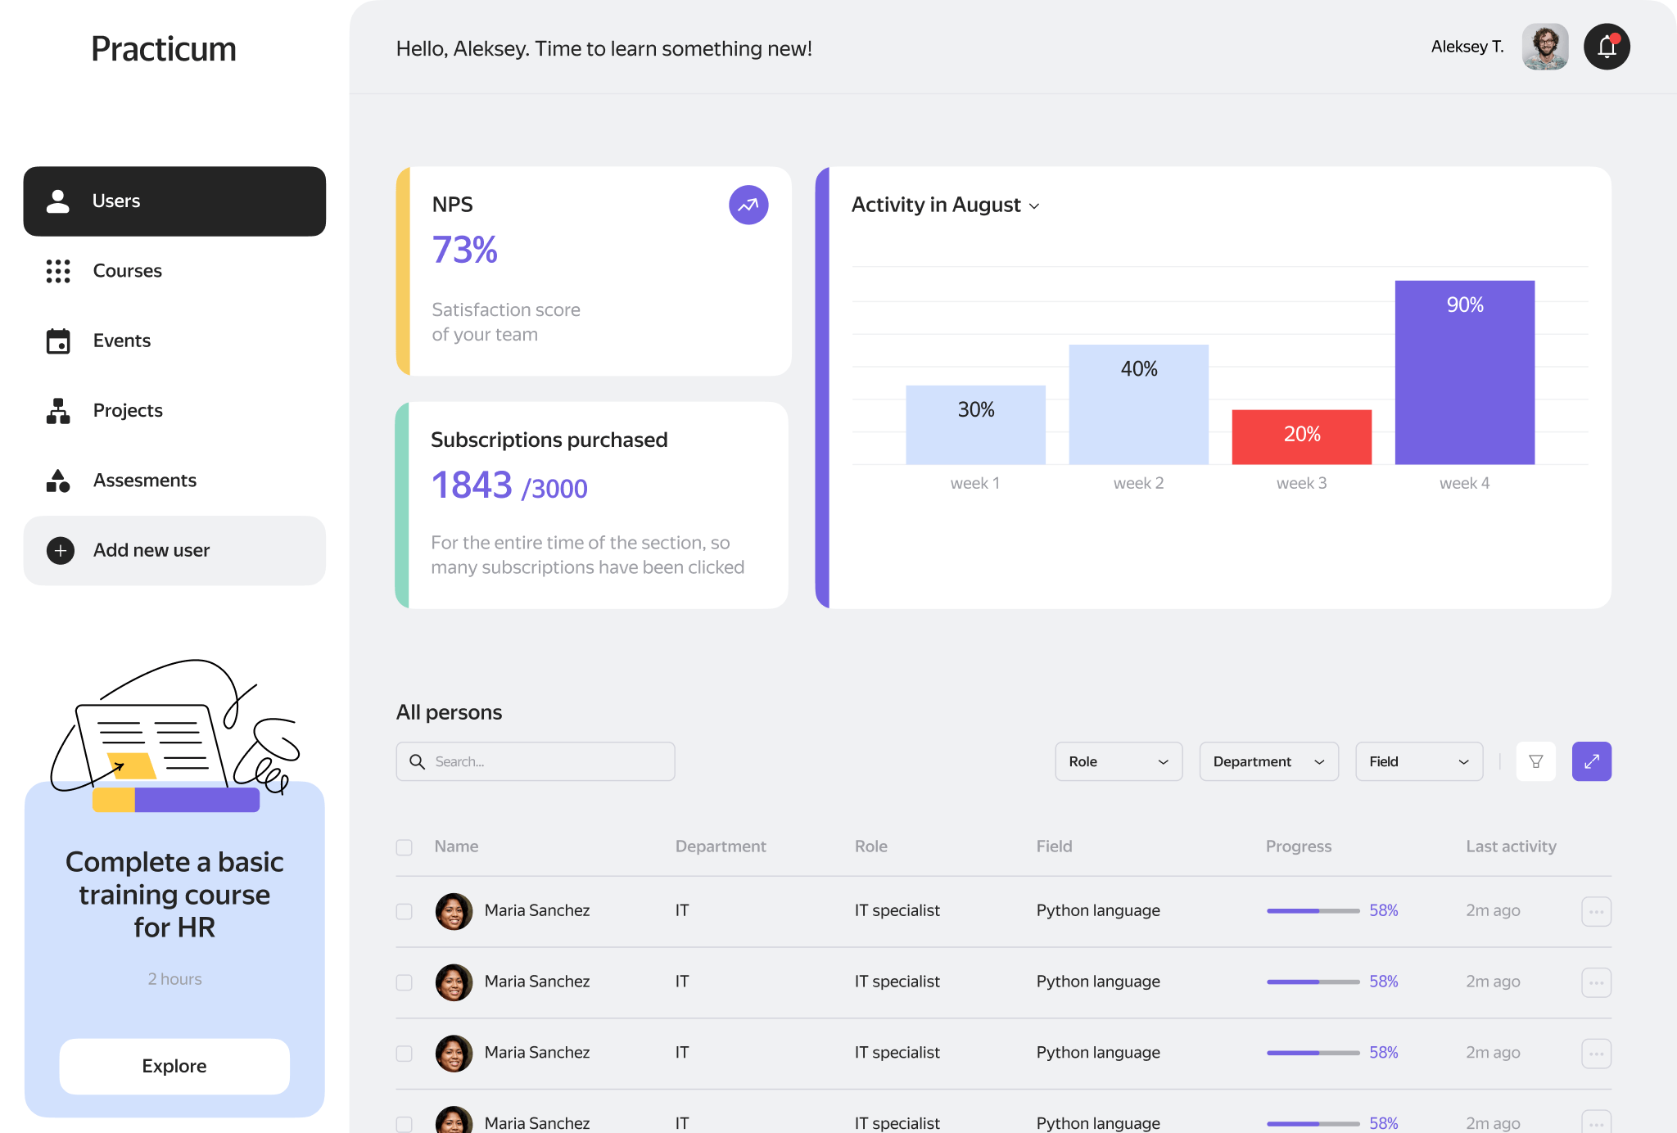Screen dimensions: 1677x1133
Task: Click the NPS trending arrow icon
Action: [x=748, y=205]
